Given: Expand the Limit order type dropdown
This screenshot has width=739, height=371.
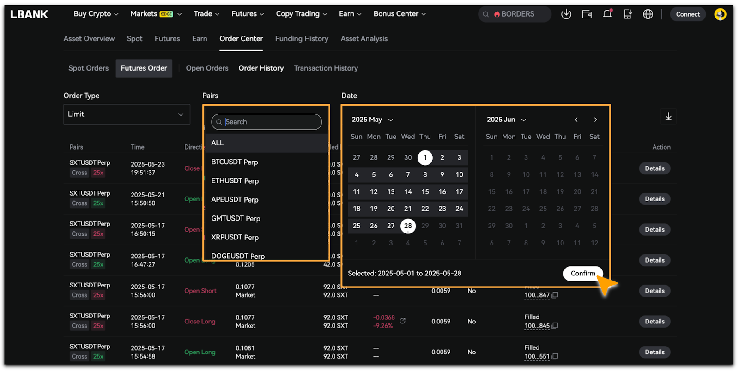Looking at the screenshot, I should 127,114.
